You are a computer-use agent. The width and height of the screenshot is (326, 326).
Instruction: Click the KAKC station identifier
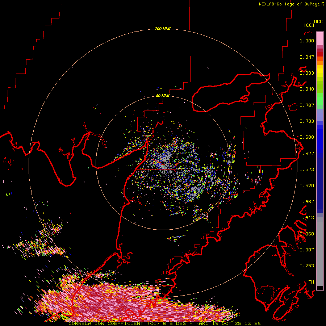click(203, 323)
